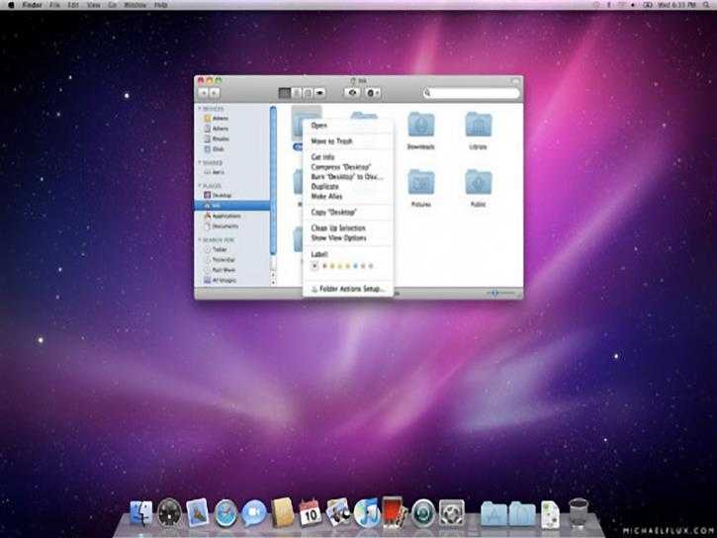Screen dimensions: 717x538
Task: Open the Go menu in menu bar
Action: coord(112,5)
